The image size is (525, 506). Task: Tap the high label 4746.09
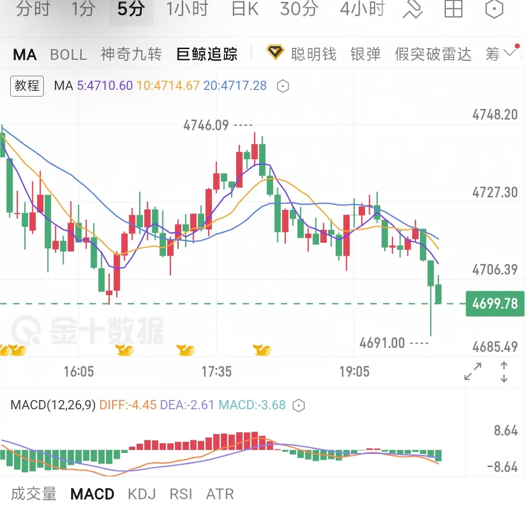206,125
